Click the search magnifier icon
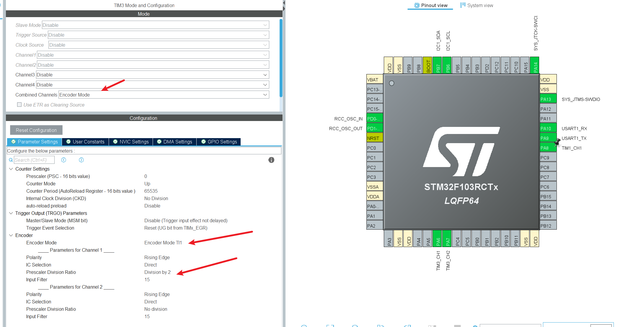 coord(11,160)
